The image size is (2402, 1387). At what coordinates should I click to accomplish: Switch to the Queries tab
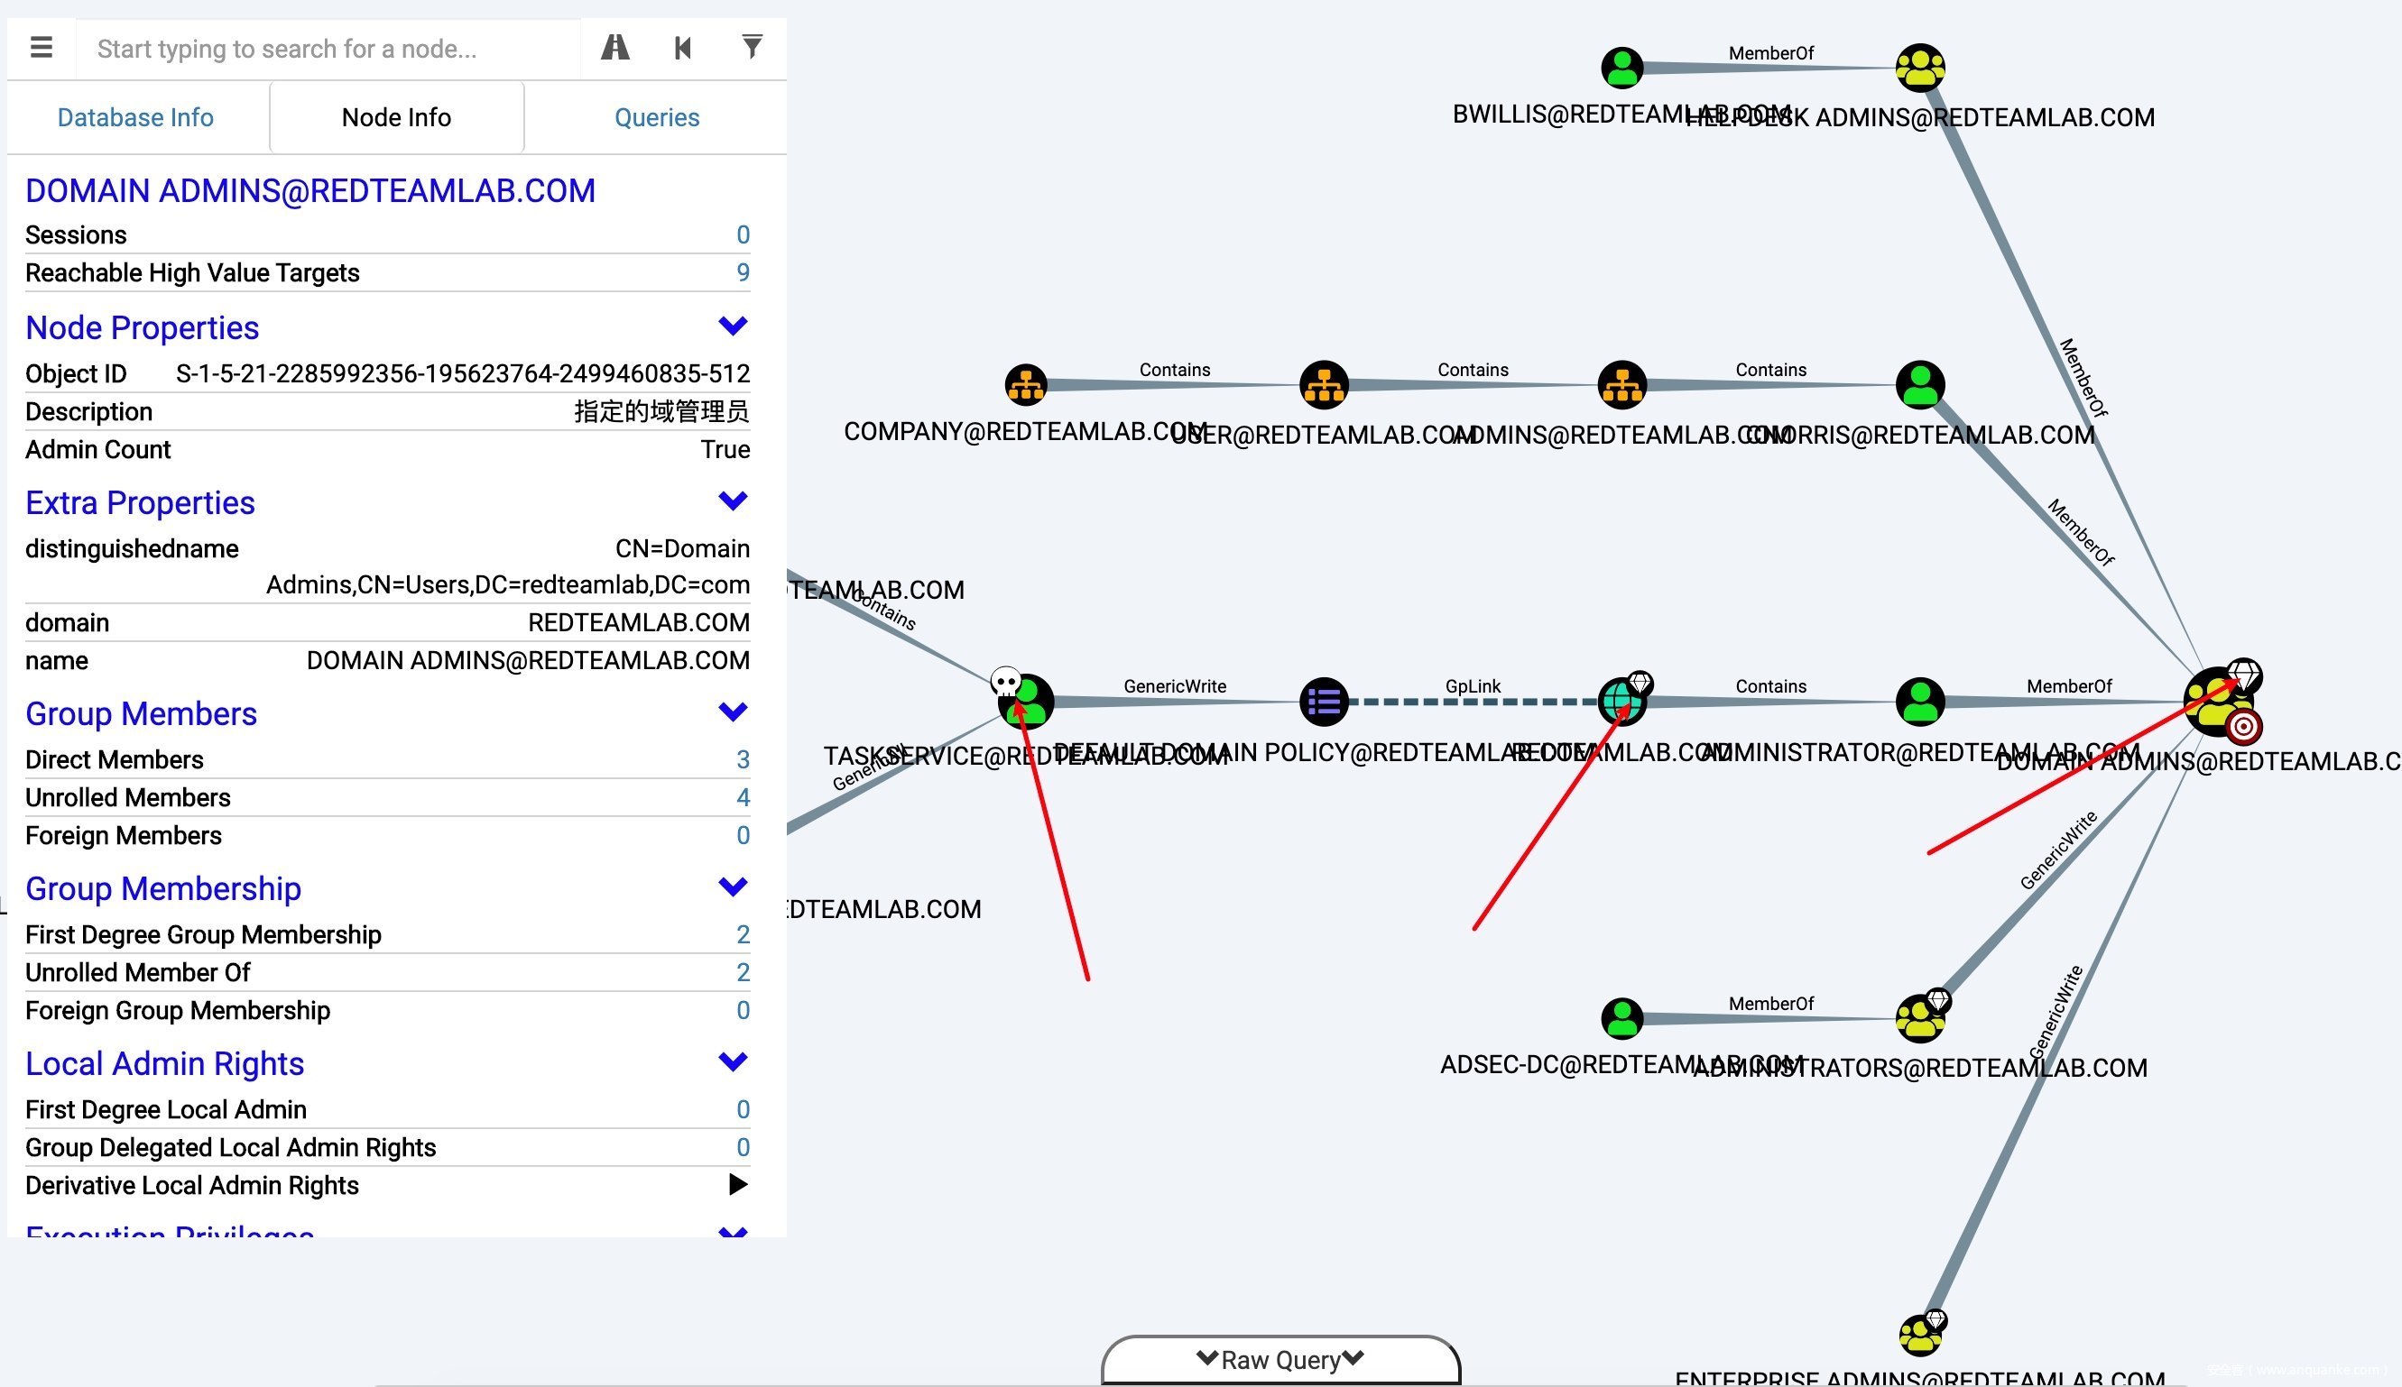pos(657,117)
